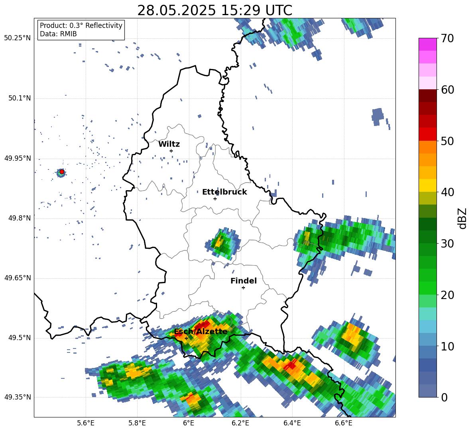472x431 pixels.
Task: Click the colorbar value 0
Action: [x=444, y=398]
